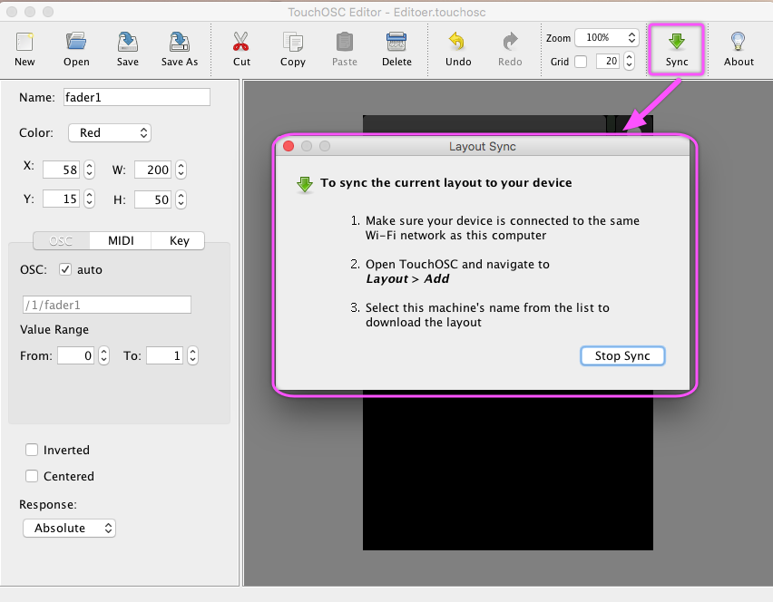
Task: Open the About lightbulb icon
Action: (x=739, y=42)
